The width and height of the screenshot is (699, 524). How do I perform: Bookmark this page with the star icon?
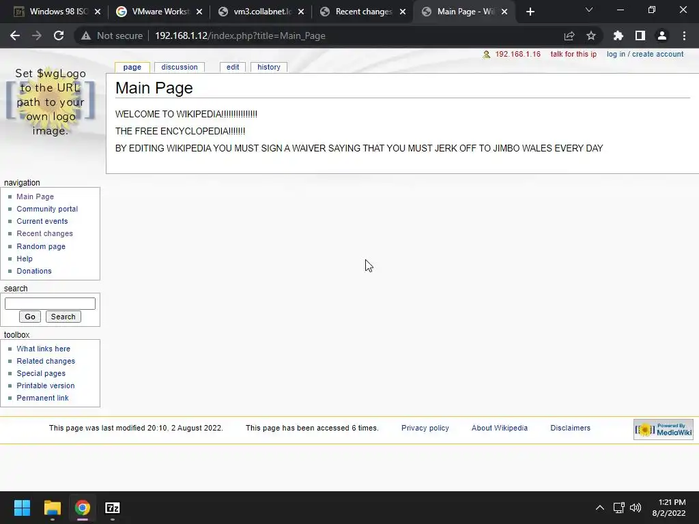tap(591, 35)
